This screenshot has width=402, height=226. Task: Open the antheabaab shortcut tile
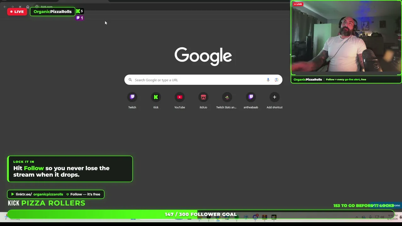[251, 101]
